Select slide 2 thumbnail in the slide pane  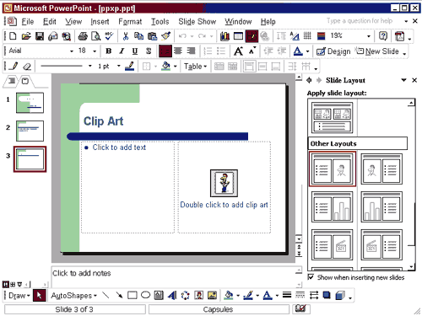point(30,131)
